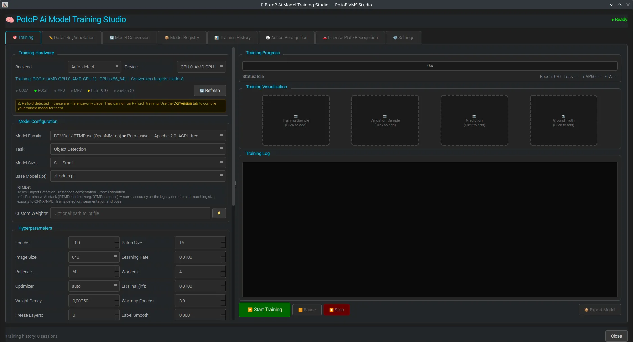Image resolution: width=633 pixels, height=342 pixels.
Task: Open License Plate Recognition tab
Action: 350,38
